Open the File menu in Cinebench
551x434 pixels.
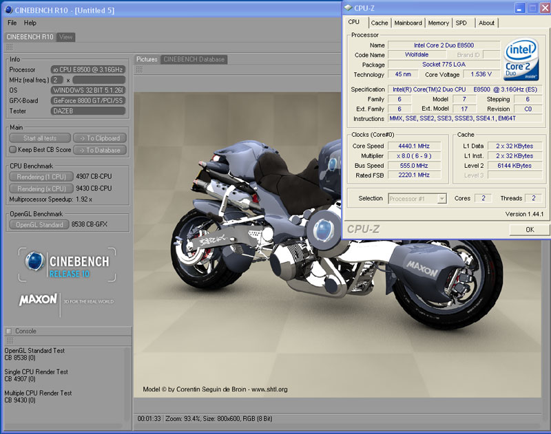pyautogui.click(x=12, y=23)
